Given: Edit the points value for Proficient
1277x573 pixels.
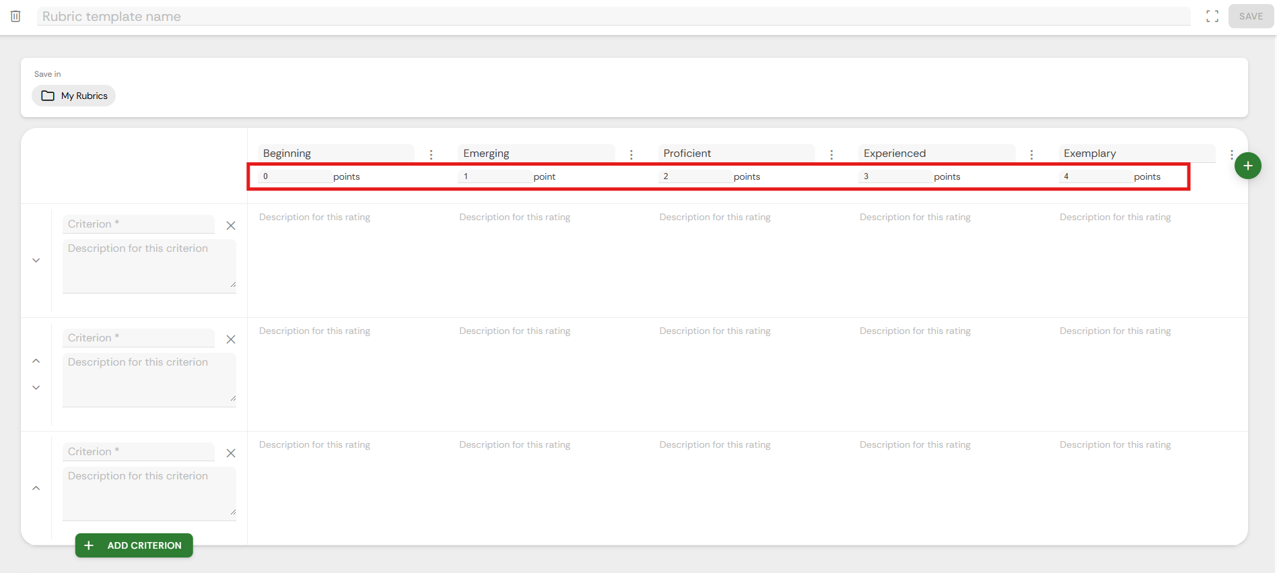Looking at the screenshot, I should 694,176.
